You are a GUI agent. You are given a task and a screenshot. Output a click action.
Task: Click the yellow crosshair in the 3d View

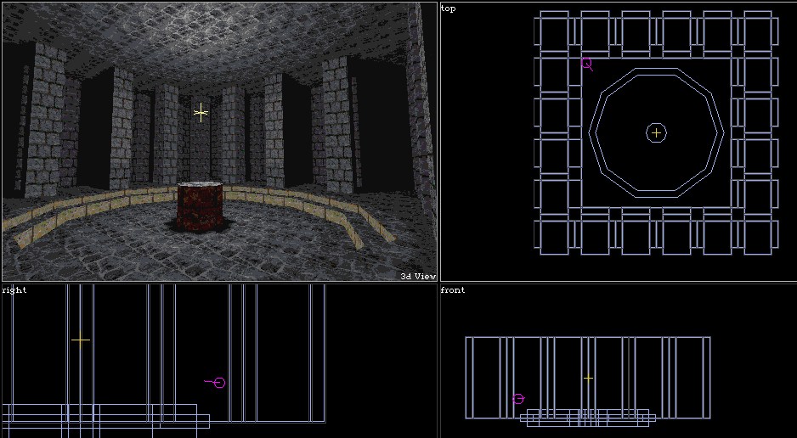pos(201,113)
